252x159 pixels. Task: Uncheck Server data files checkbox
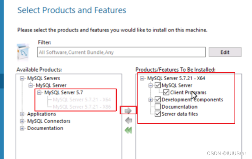coord(158,114)
